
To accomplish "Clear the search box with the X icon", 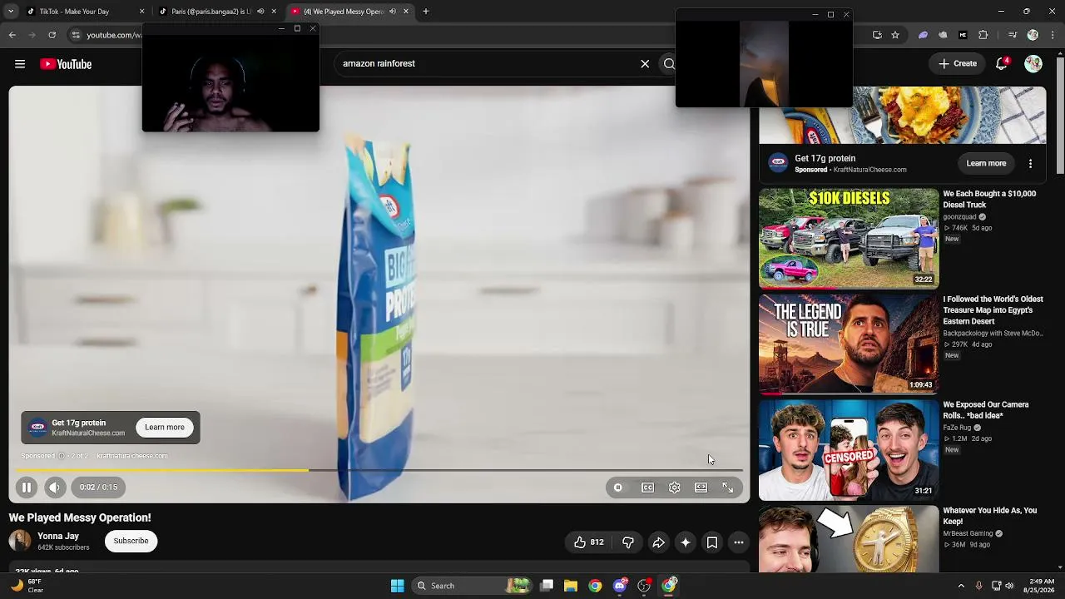I will click(645, 63).
